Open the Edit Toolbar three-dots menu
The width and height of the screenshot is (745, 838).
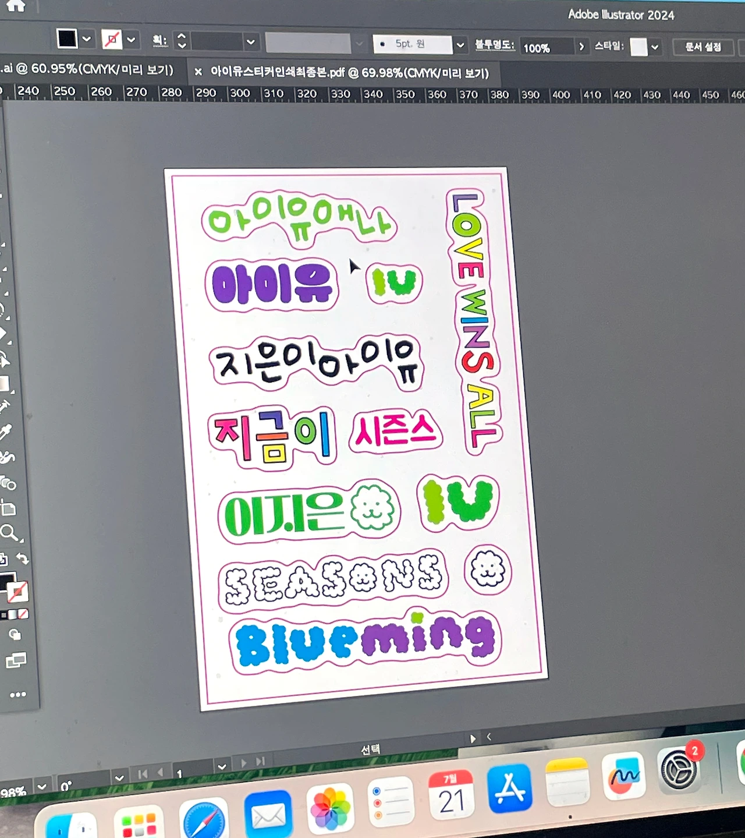point(17,694)
